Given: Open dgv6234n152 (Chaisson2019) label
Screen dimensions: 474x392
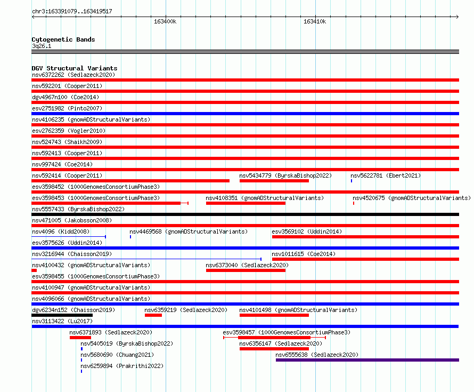Looking at the screenshot, I should coord(73,310).
